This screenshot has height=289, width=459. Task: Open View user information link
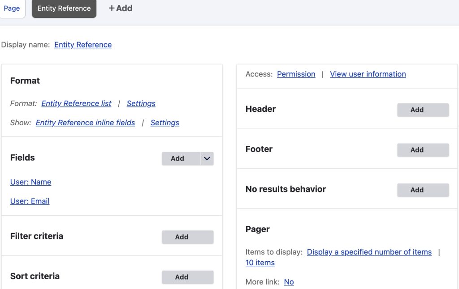pos(368,74)
